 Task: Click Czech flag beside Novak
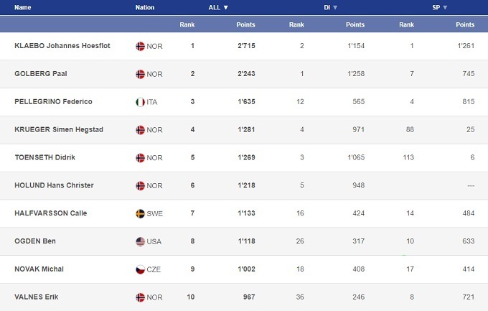coord(140,269)
